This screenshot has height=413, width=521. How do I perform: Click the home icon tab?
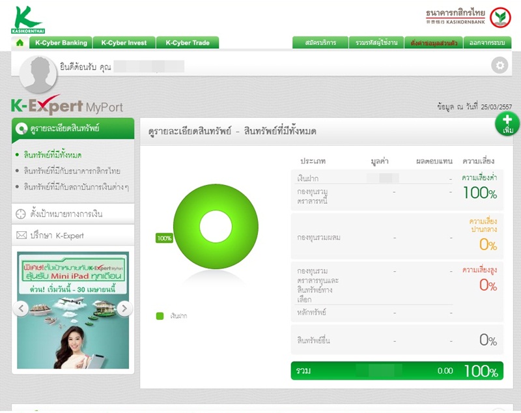(x=20, y=43)
